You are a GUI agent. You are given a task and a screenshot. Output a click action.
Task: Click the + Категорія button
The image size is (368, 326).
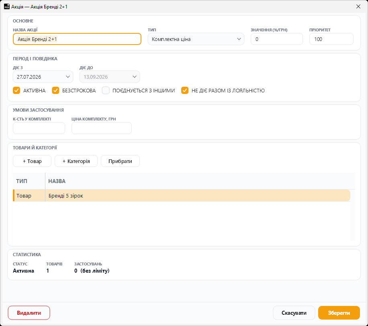[x=76, y=161]
